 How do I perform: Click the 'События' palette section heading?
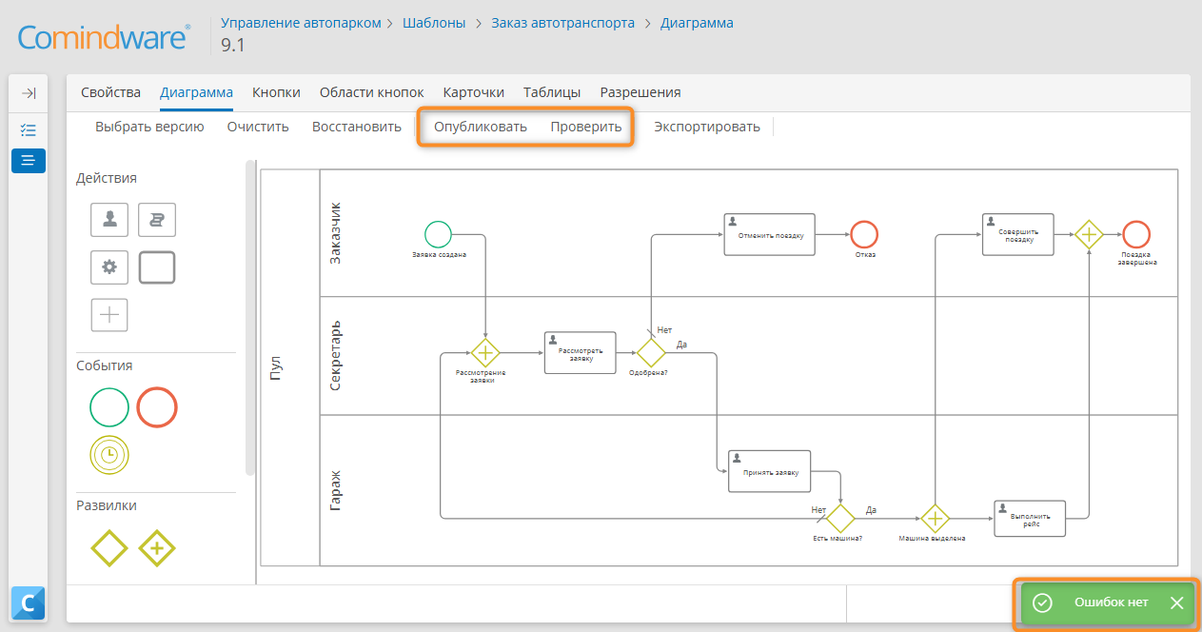[105, 365]
